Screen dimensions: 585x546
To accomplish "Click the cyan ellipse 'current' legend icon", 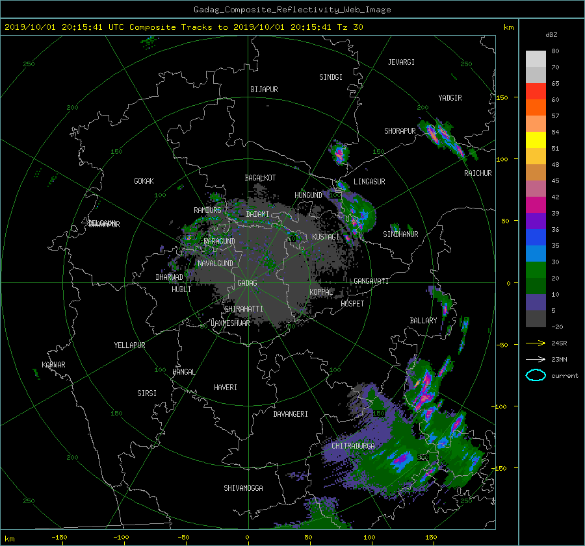I will pos(536,375).
